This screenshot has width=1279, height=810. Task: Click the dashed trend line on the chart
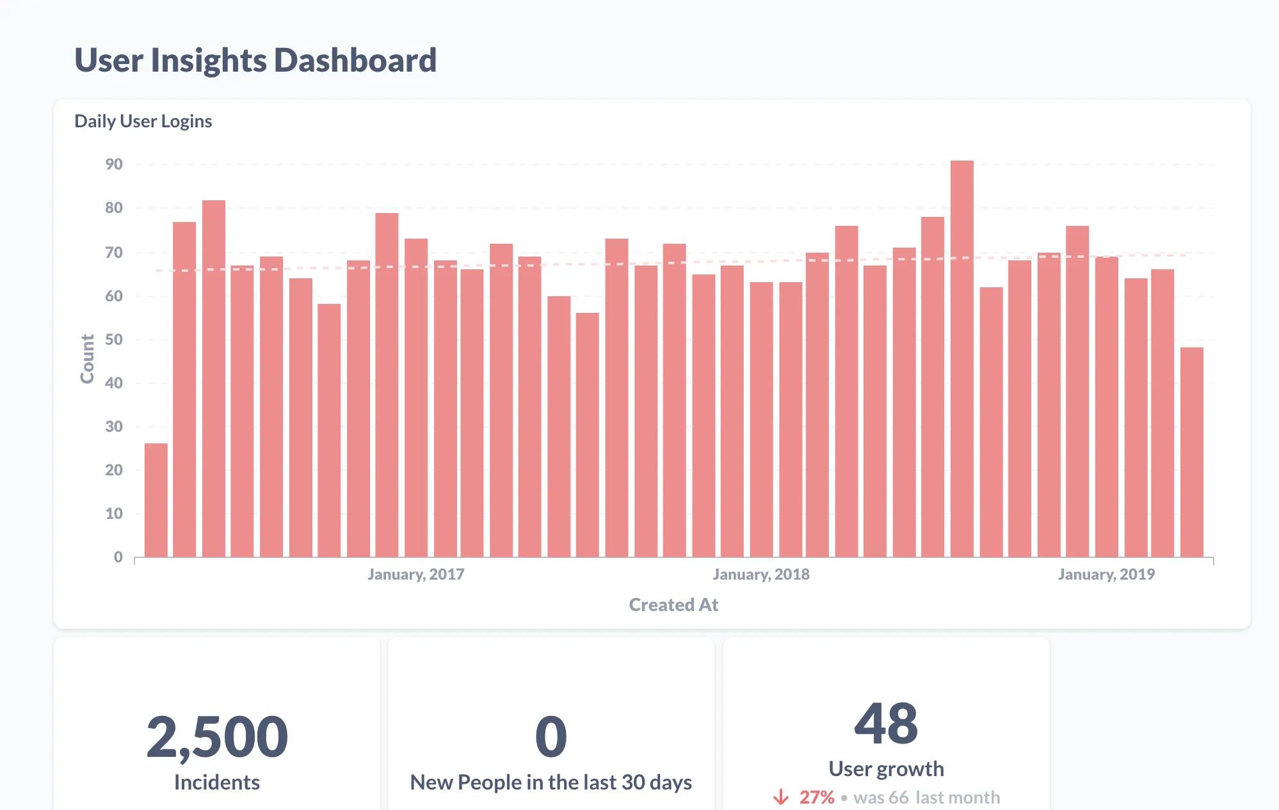672,263
